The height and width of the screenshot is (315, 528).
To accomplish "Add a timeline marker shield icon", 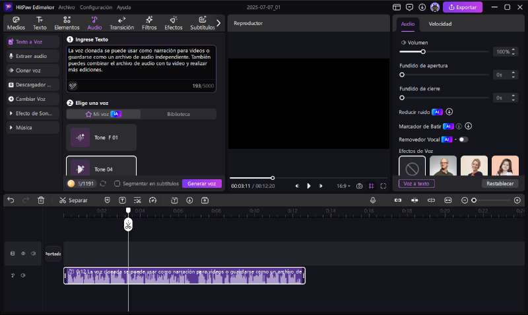I will point(107,200).
